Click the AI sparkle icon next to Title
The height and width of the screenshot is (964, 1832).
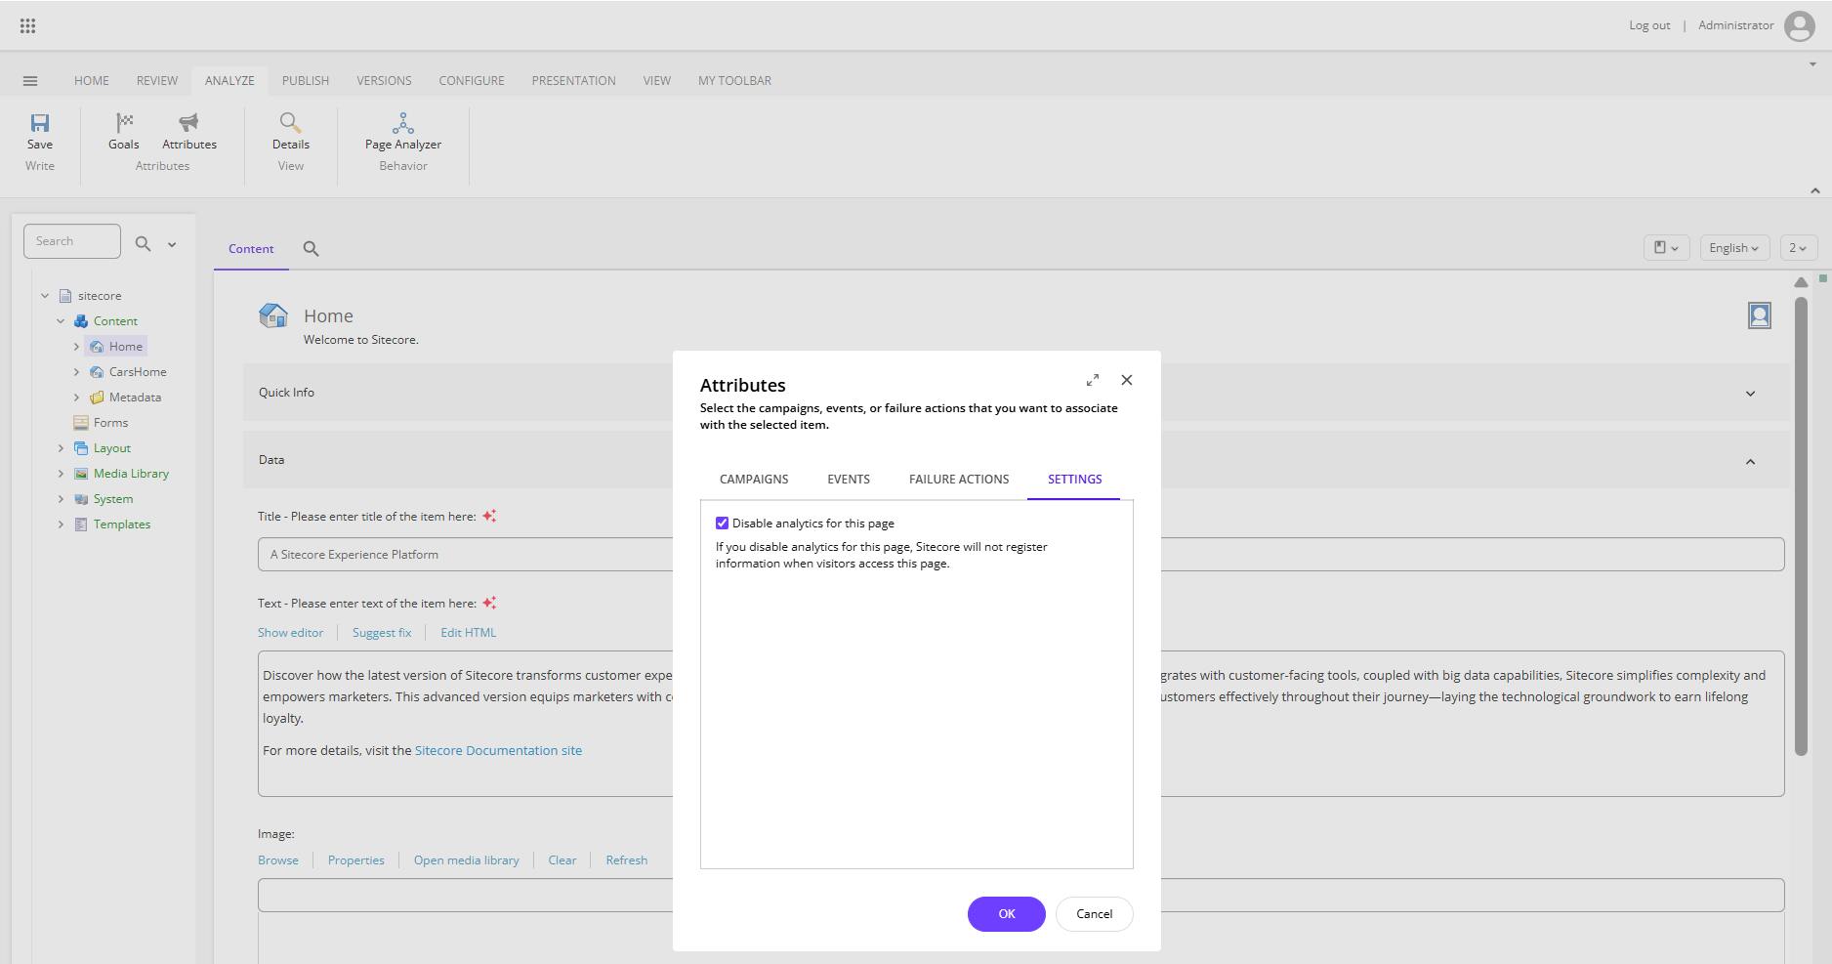tap(489, 516)
